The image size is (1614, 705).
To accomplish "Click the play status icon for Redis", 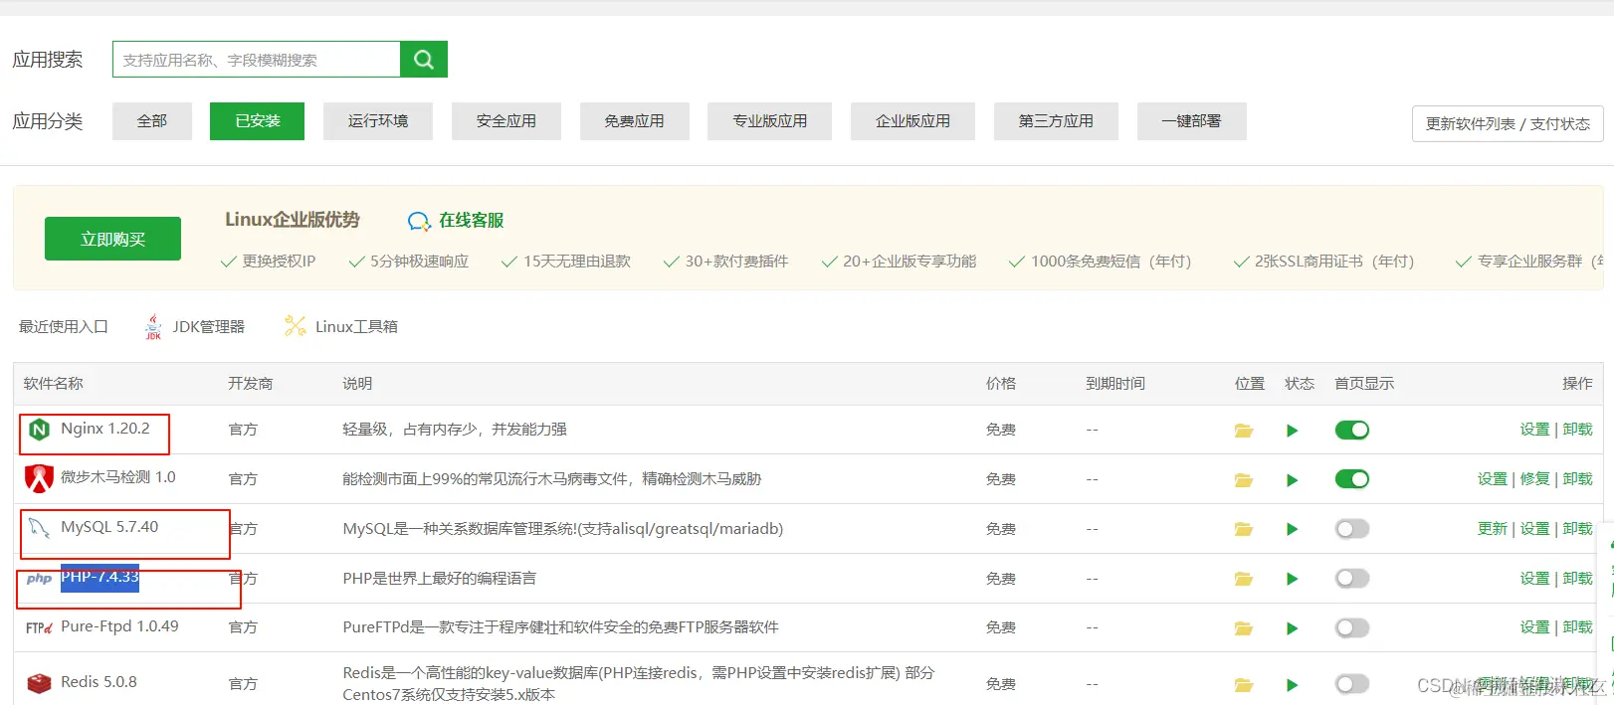I will 1292,685.
